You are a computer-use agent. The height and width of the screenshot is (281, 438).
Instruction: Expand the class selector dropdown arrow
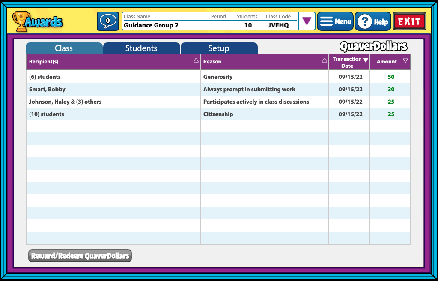click(307, 21)
